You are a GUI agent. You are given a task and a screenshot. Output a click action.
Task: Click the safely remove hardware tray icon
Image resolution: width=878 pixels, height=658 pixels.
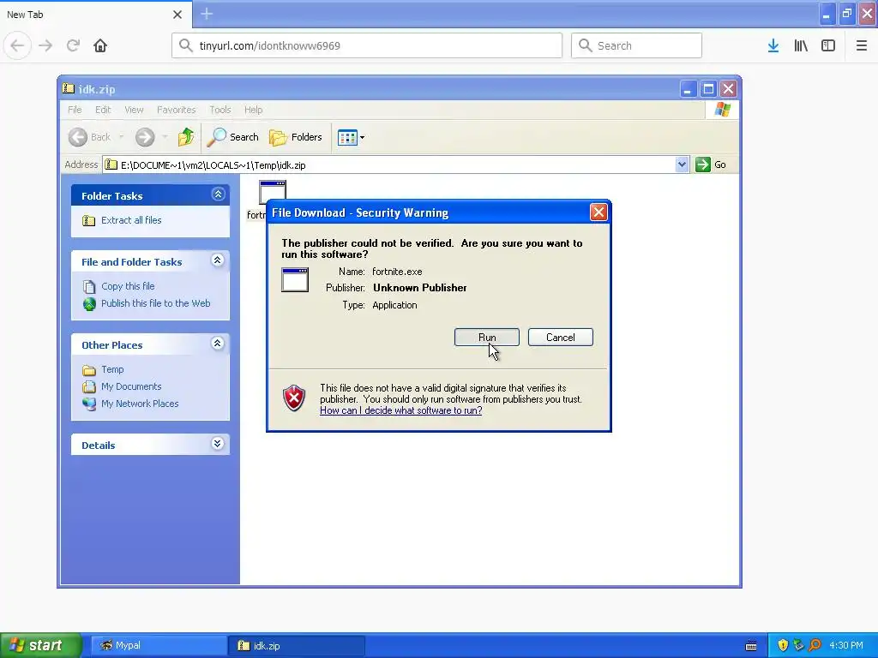pyautogui.click(x=799, y=645)
